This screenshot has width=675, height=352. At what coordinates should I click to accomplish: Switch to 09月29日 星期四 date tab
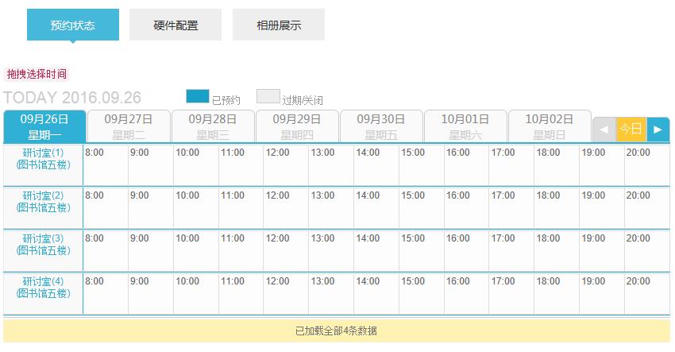coord(297,126)
